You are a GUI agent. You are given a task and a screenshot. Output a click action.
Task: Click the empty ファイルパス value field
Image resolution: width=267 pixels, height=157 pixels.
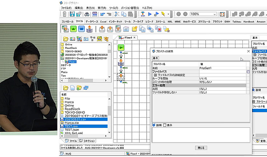[x=223, y=72]
